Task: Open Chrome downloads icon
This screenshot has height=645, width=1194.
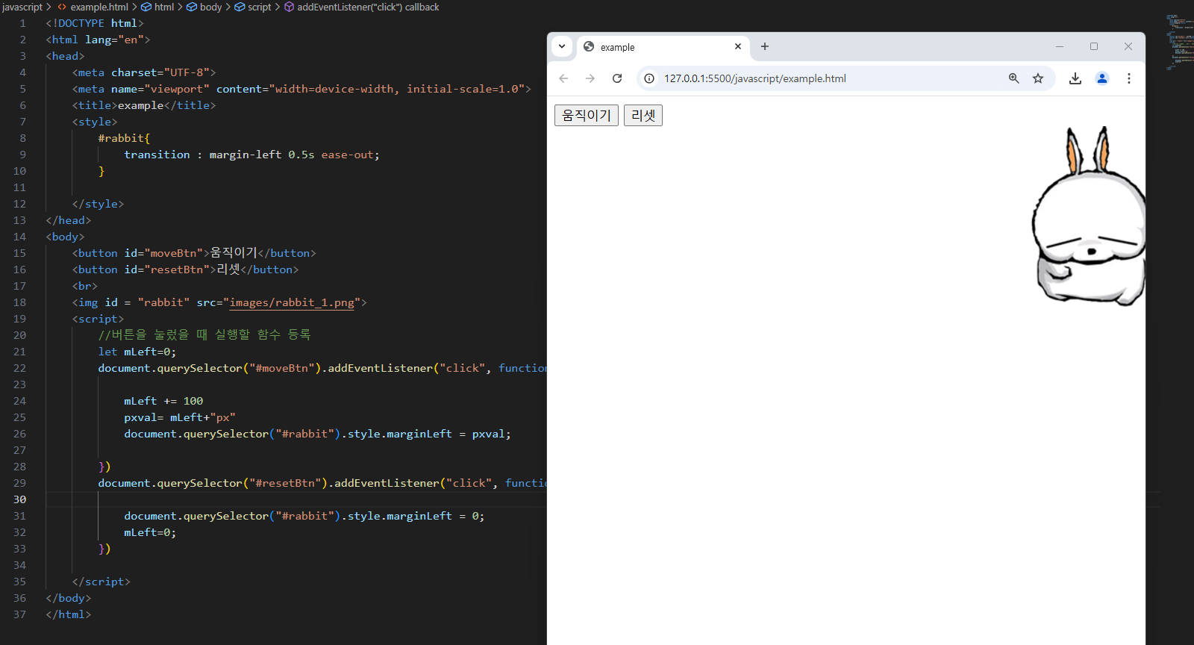Action: pos(1075,78)
